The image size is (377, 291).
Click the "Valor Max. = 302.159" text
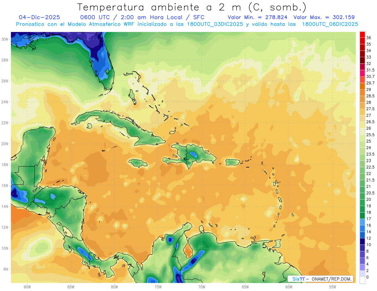click(x=324, y=17)
